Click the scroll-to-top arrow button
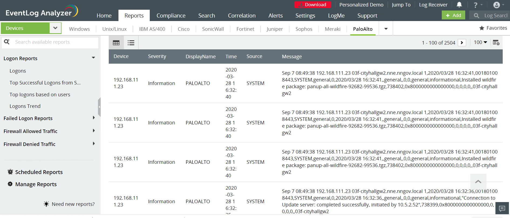This screenshot has height=218, width=510. tap(478, 182)
